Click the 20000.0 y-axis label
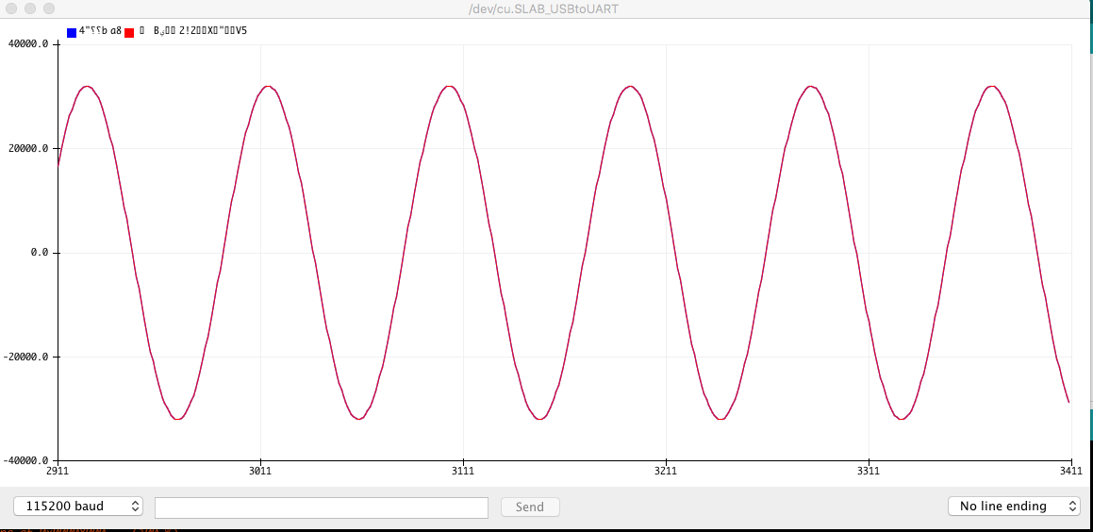The height and width of the screenshot is (532, 1093). pos(28,149)
